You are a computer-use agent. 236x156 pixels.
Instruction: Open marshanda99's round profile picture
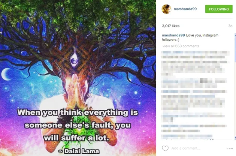[x=166, y=9]
